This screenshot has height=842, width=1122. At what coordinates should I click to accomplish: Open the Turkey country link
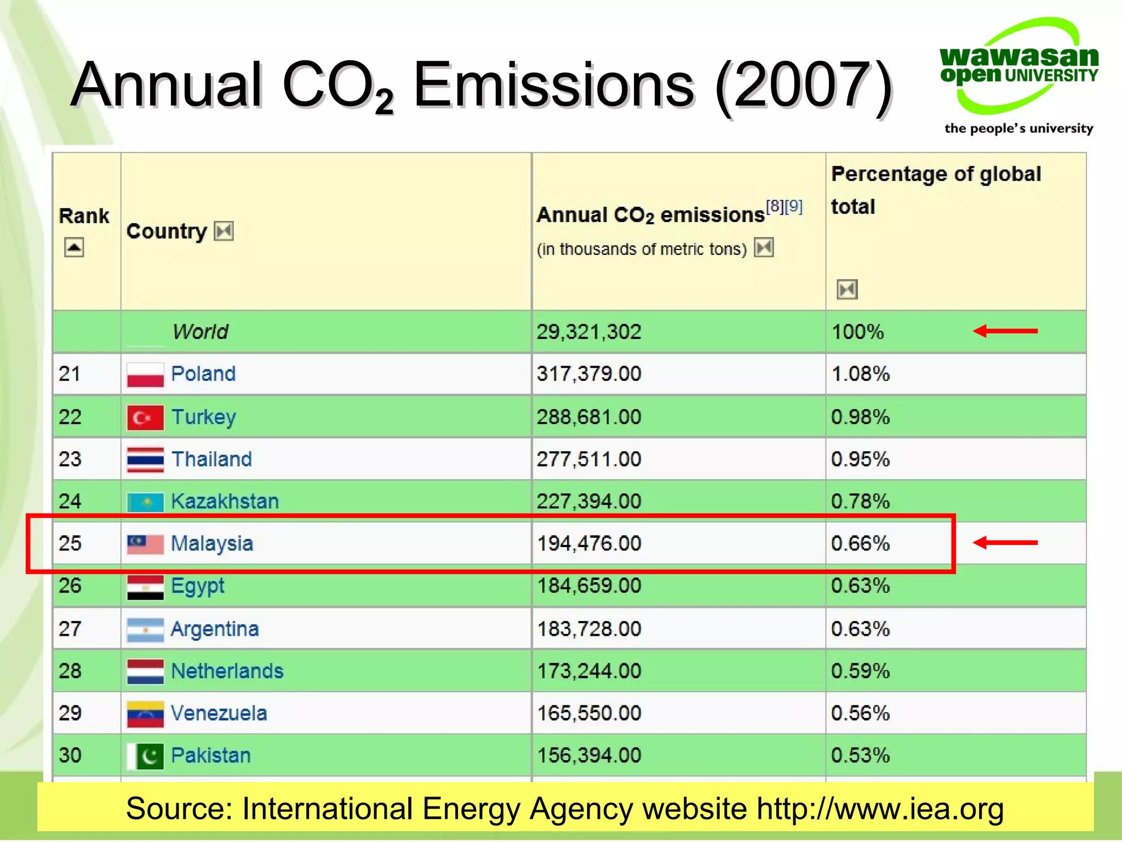pos(203,417)
